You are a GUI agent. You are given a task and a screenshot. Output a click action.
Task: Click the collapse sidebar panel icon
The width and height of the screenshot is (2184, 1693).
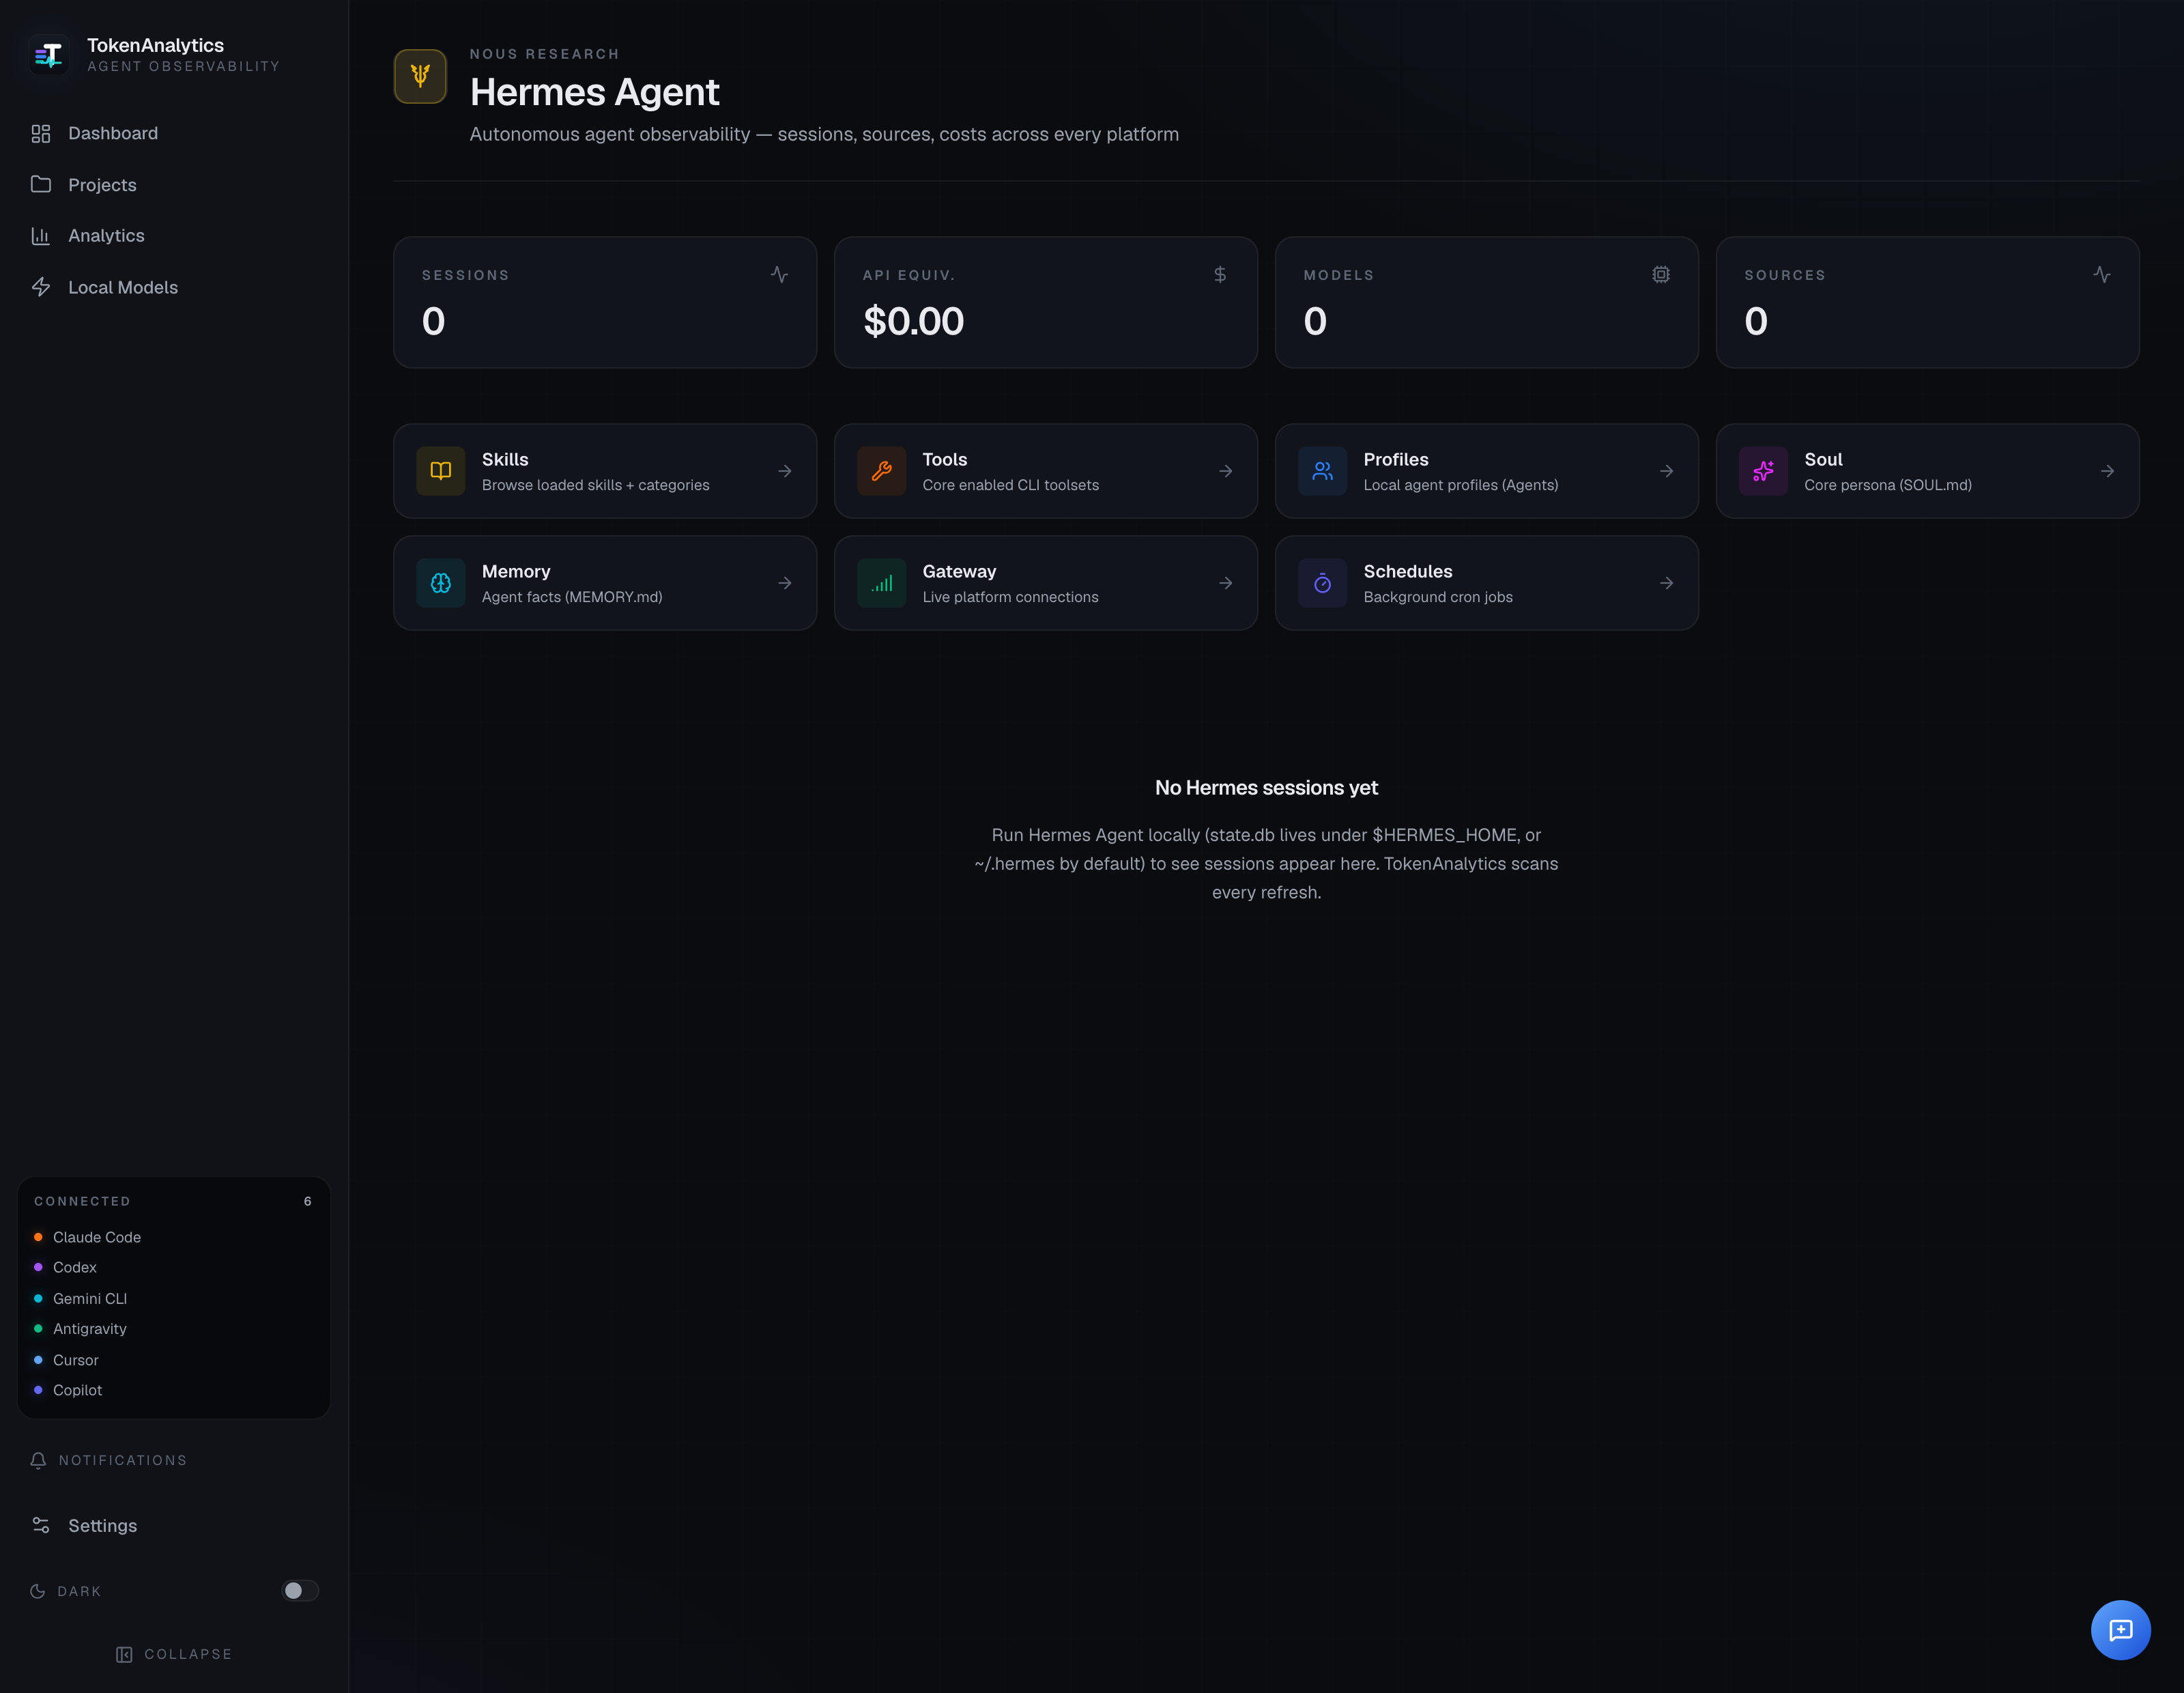click(124, 1655)
